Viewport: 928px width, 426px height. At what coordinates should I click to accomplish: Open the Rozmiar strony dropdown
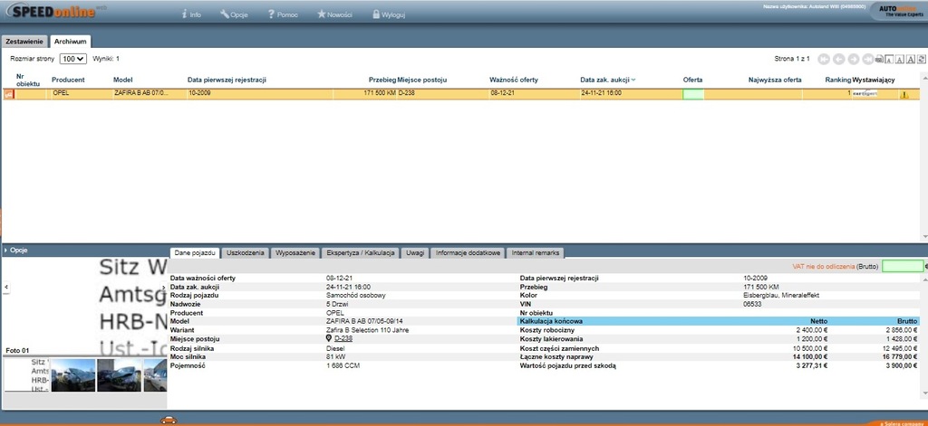73,59
